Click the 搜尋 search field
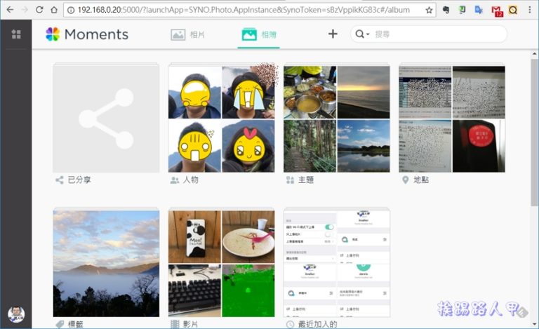The width and height of the screenshot is (539, 329). pos(435,34)
